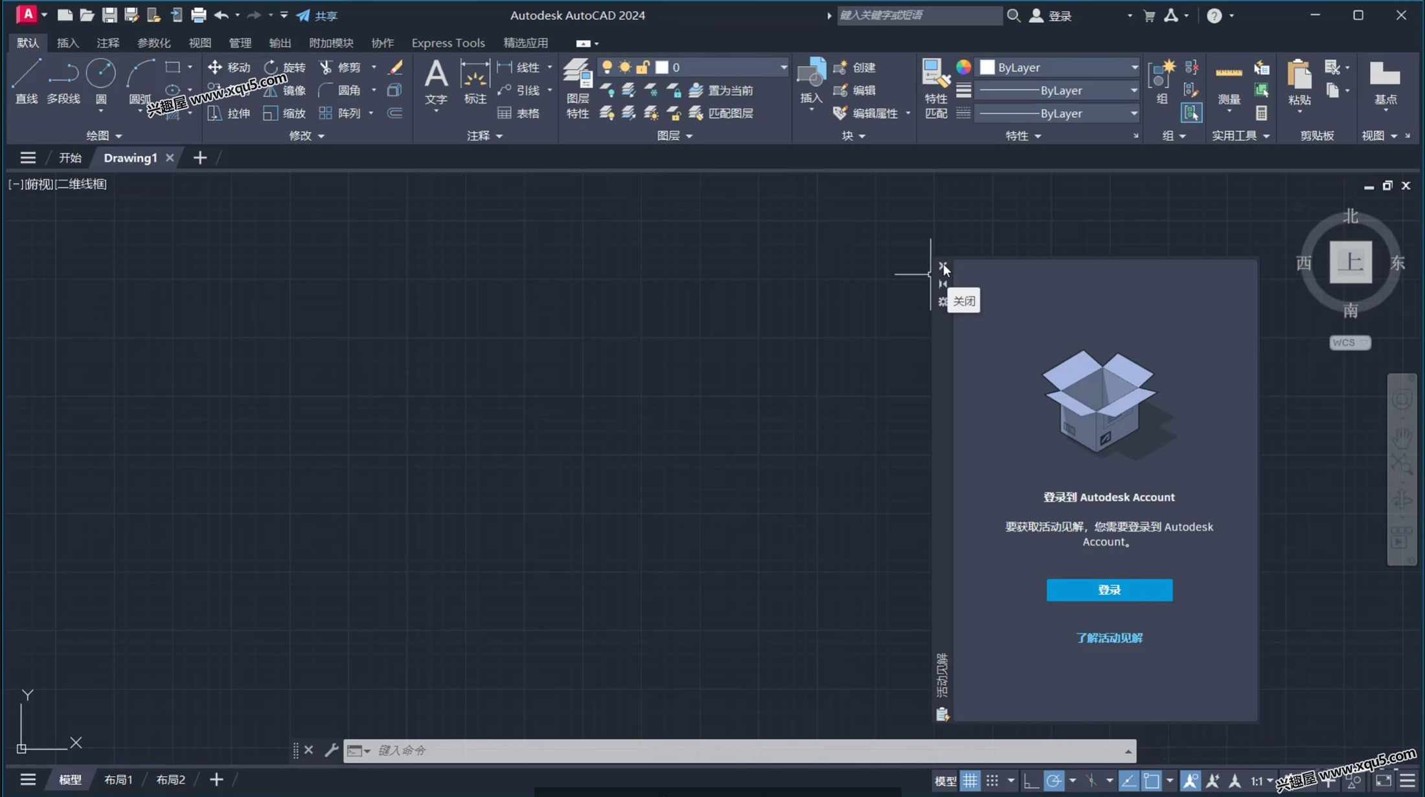This screenshot has height=797, width=1425.
Task: Expand the 绘图 (Draw) panel
Action: (104, 135)
